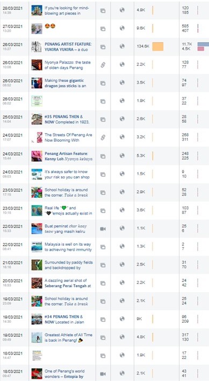The height and width of the screenshot is (381, 209).
Task: Click the 11.7K engagement blue bar
Action: click(x=203, y=44)
